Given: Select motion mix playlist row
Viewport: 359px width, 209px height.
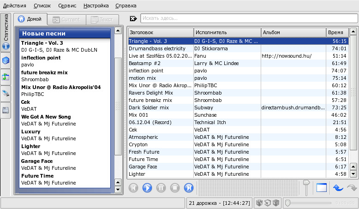Looking at the screenshot, I should tap(239, 78).
